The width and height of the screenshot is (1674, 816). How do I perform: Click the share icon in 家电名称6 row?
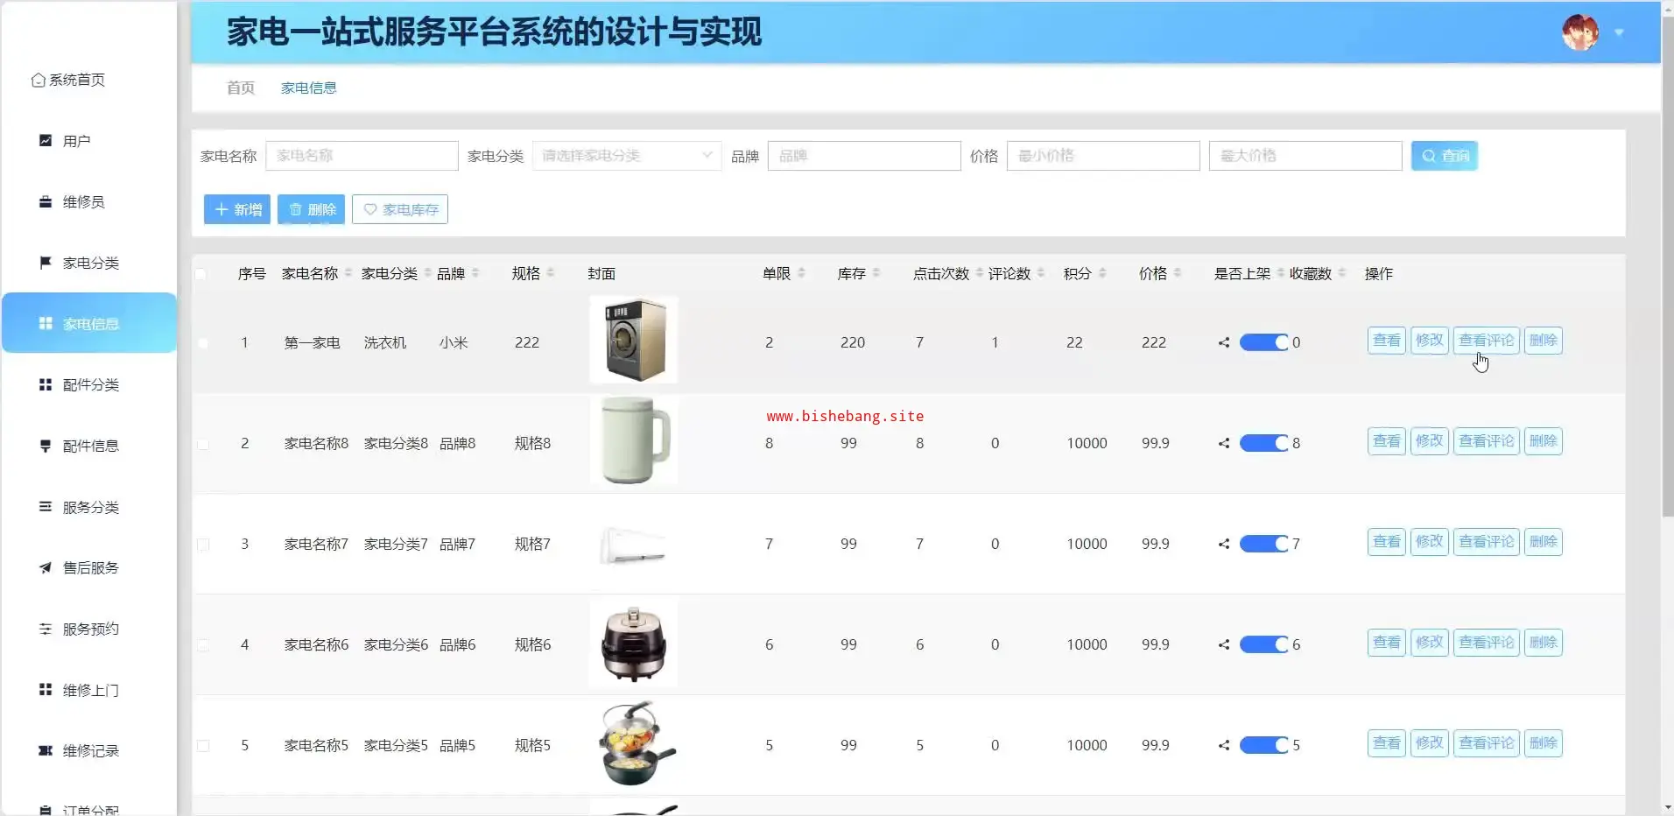[x=1224, y=644]
